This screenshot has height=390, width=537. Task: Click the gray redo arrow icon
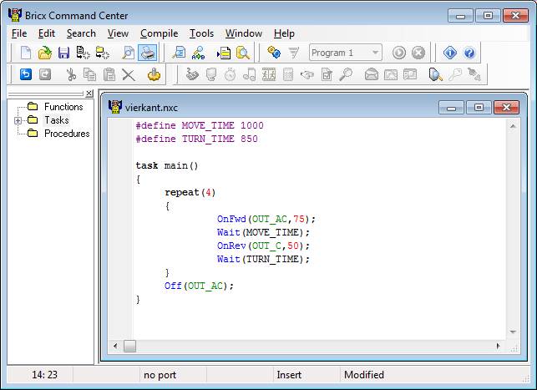coord(45,74)
